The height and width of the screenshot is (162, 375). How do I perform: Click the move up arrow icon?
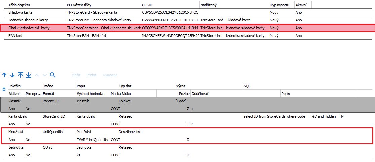(x=4, y=75)
